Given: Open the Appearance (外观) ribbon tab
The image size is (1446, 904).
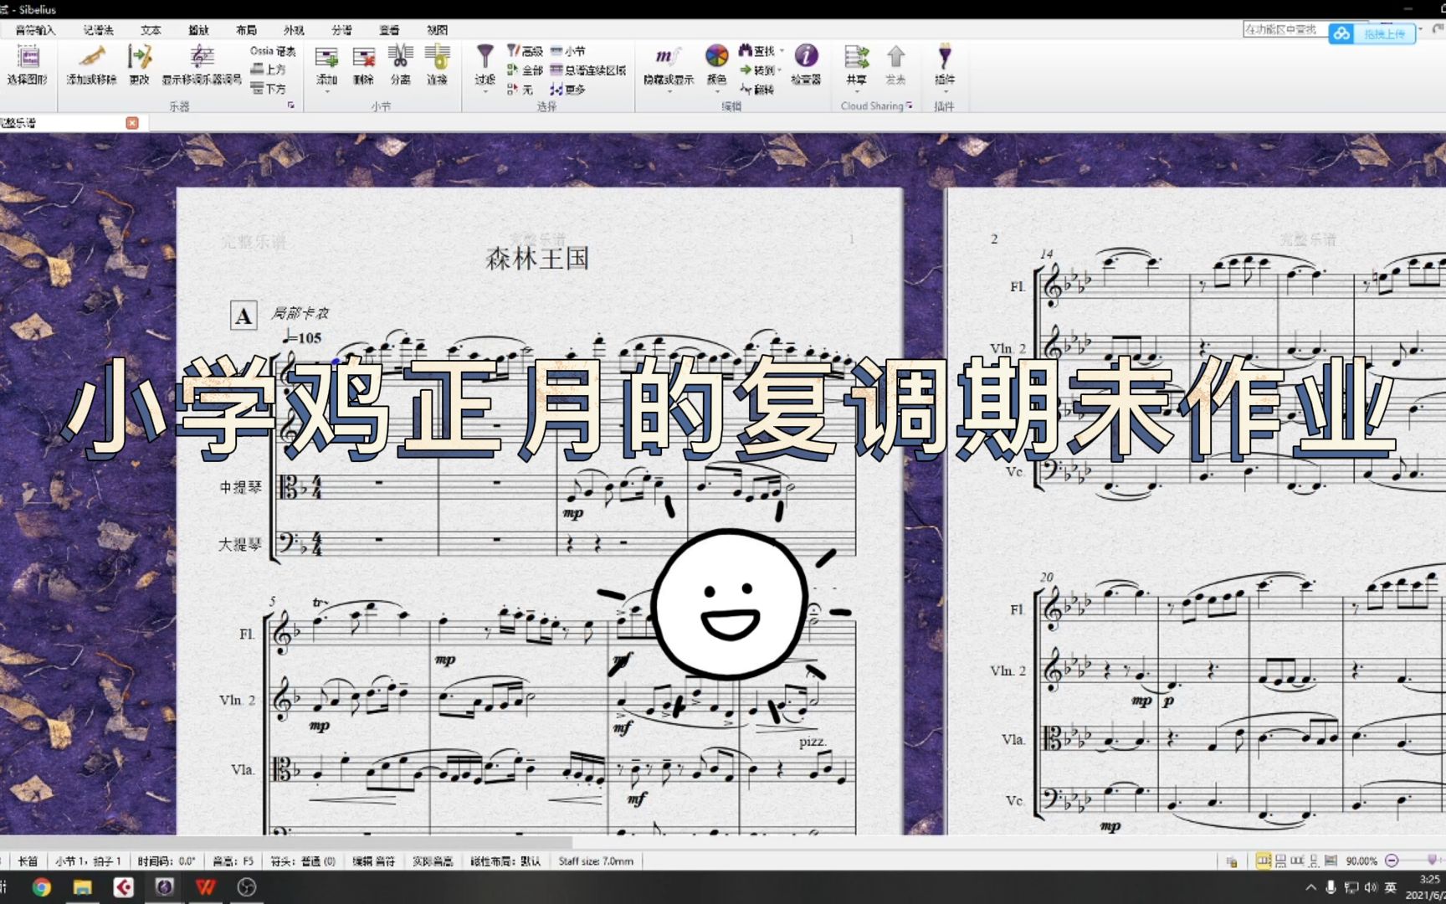Looking at the screenshot, I should [294, 30].
